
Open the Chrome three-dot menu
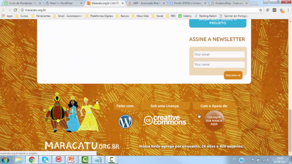(288, 10)
